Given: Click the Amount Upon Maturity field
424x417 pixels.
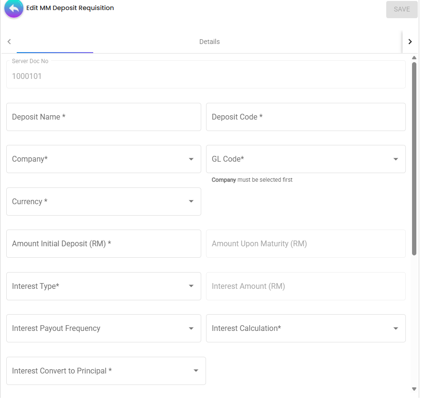Looking at the screenshot, I should [x=305, y=243].
